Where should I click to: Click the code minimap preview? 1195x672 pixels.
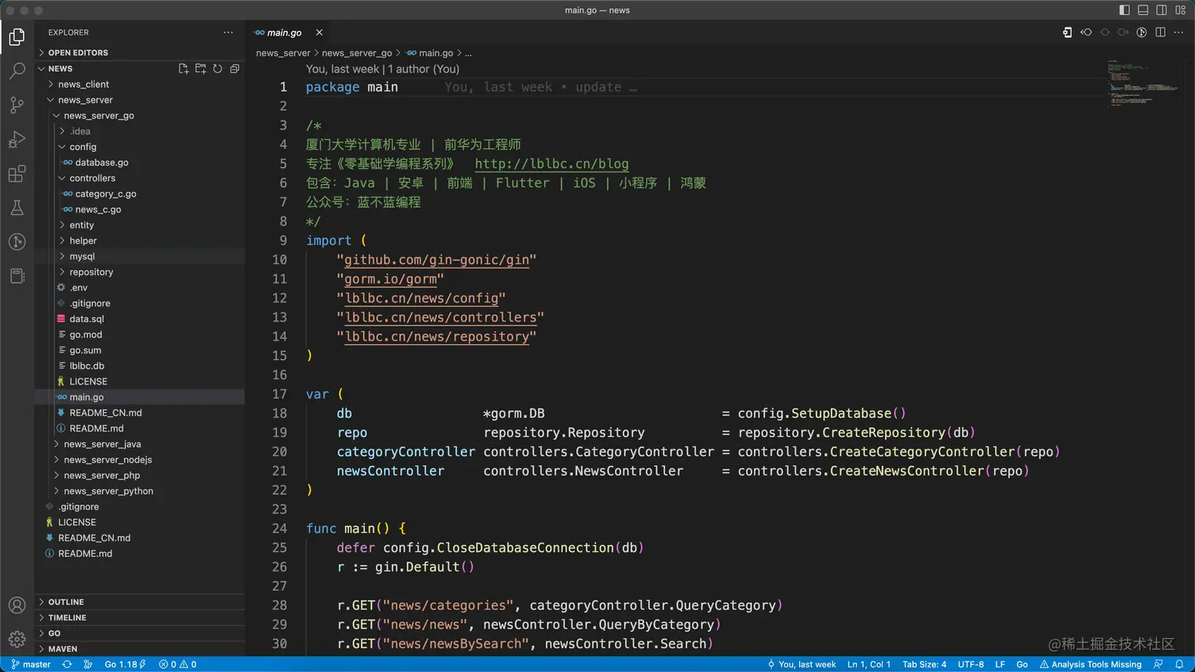click(1143, 83)
